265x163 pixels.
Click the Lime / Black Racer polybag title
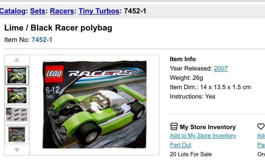coord(58,28)
